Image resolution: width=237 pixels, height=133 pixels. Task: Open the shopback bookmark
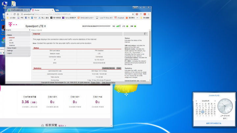point(119,18)
